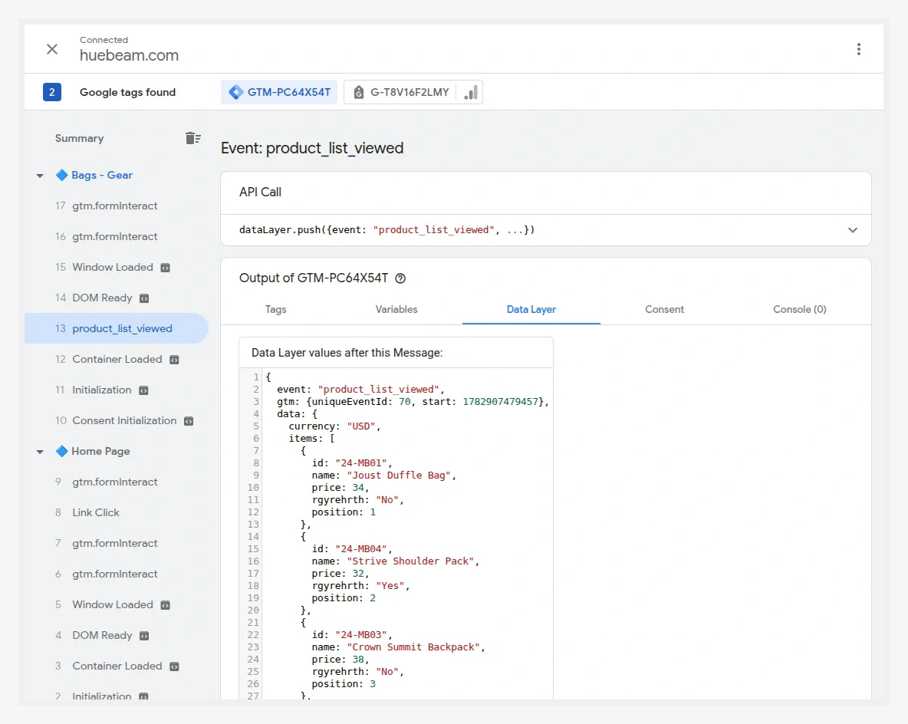This screenshot has width=908, height=724.
Task: Click the code icon beside 12 Container Loaded
Action: tap(174, 360)
